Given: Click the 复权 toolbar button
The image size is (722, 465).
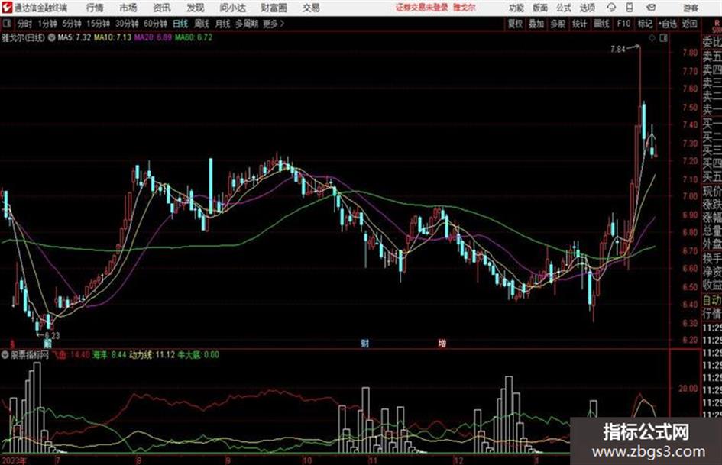Looking at the screenshot, I should click(515, 24).
